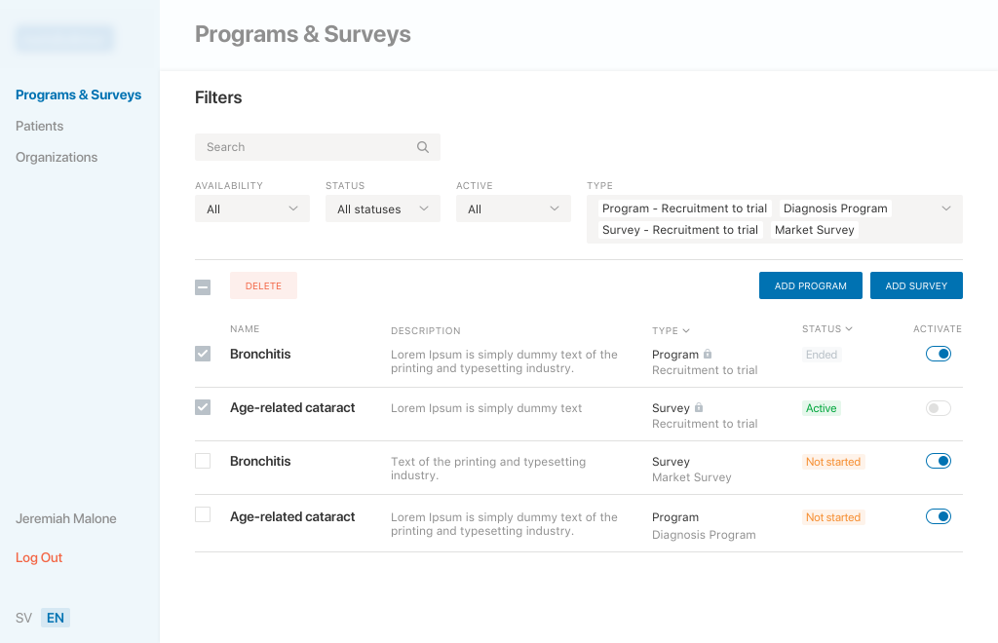998x643 pixels.
Task: Click the Activate column header
Action: point(937,329)
